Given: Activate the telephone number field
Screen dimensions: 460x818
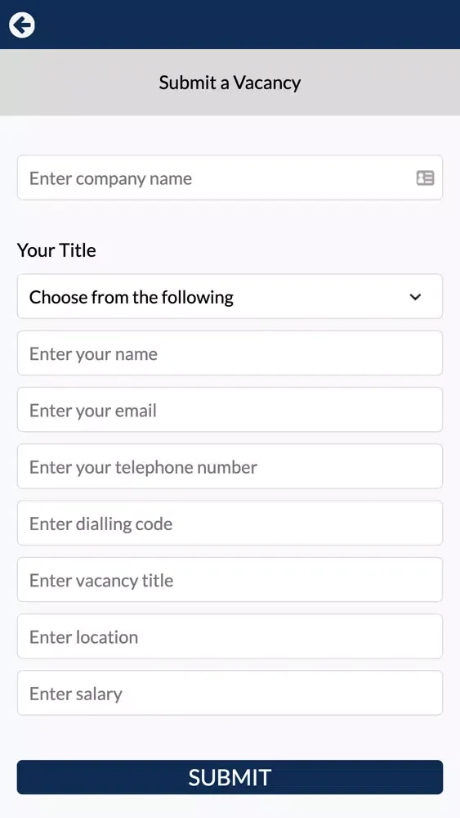Looking at the screenshot, I should click(x=230, y=466).
